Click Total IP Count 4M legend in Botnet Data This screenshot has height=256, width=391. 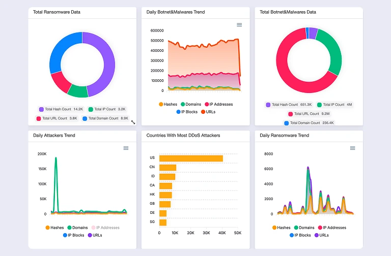334,105
